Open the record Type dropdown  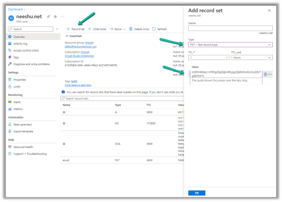pyautogui.click(x=230, y=45)
